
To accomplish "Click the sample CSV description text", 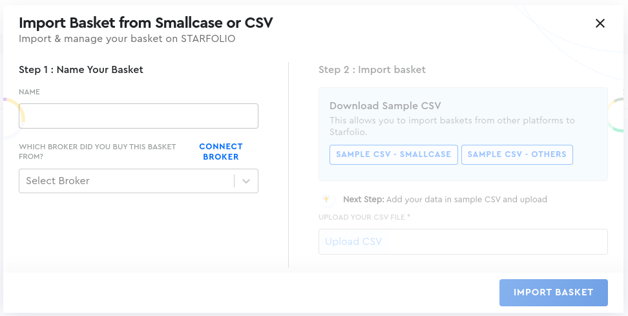I will (452, 125).
